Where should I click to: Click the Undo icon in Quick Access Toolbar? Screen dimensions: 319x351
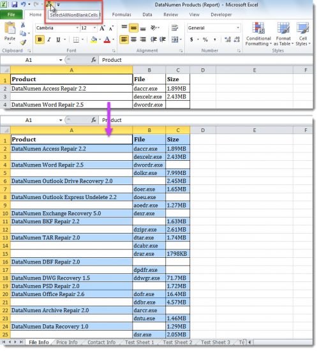tap(24, 4)
